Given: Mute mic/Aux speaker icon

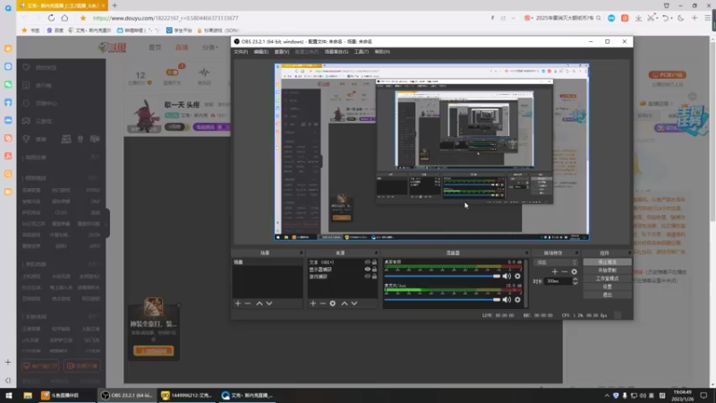Looking at the screenshot, I should click(507, 300).
